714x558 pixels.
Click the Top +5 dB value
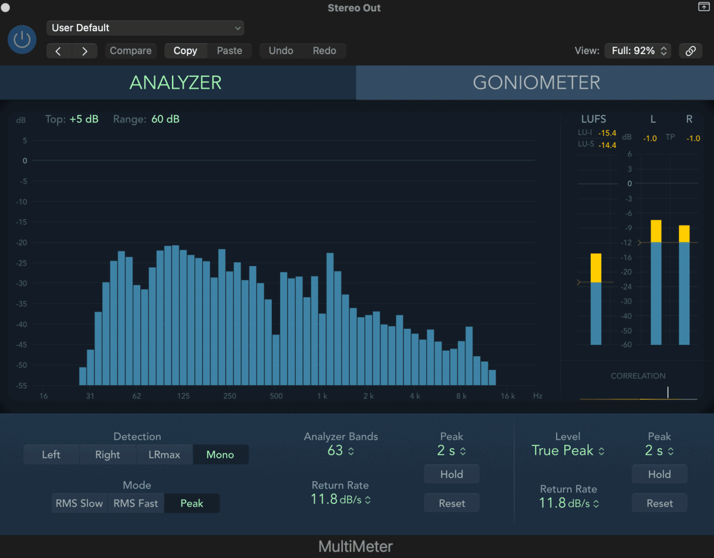pos(84,119)
